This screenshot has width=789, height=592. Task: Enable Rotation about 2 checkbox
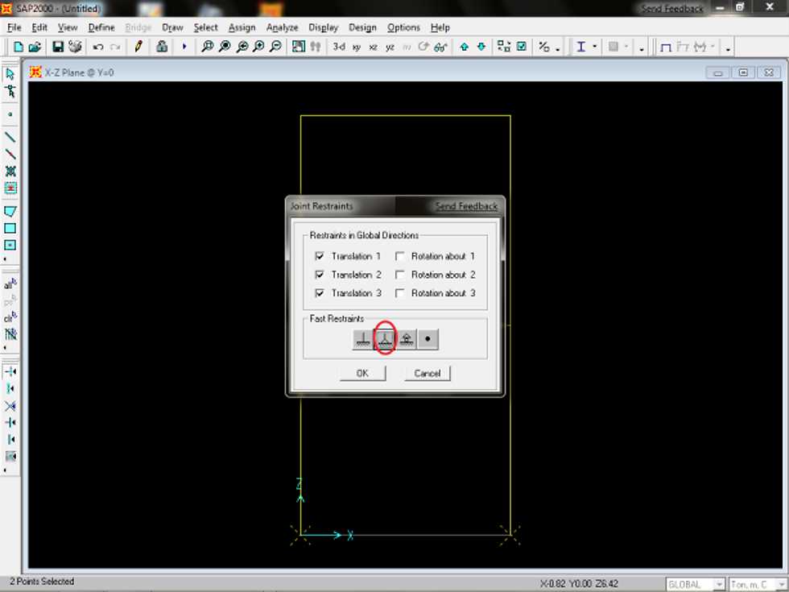coord(399,275)
